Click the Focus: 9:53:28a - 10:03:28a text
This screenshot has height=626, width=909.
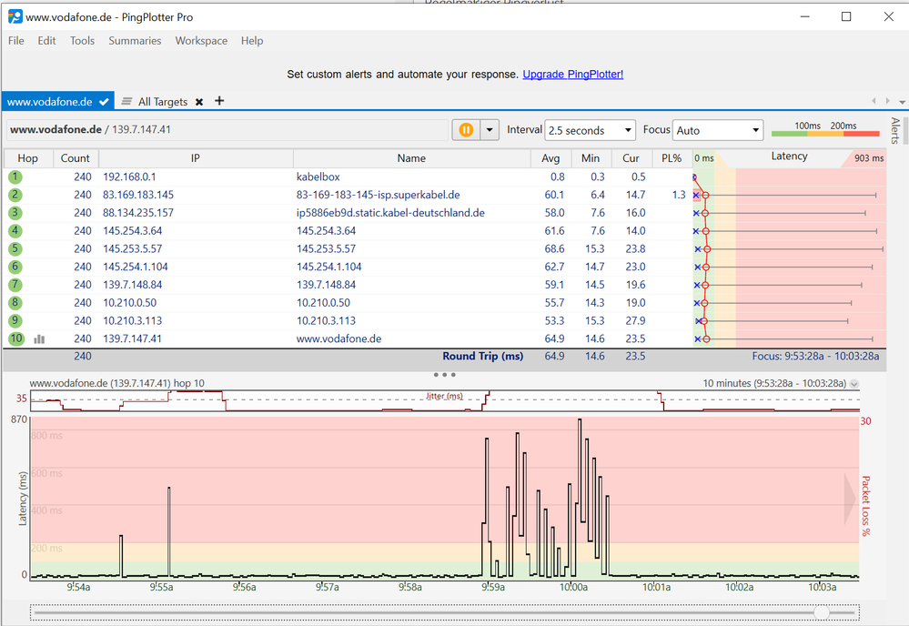[x=815, y=356]
